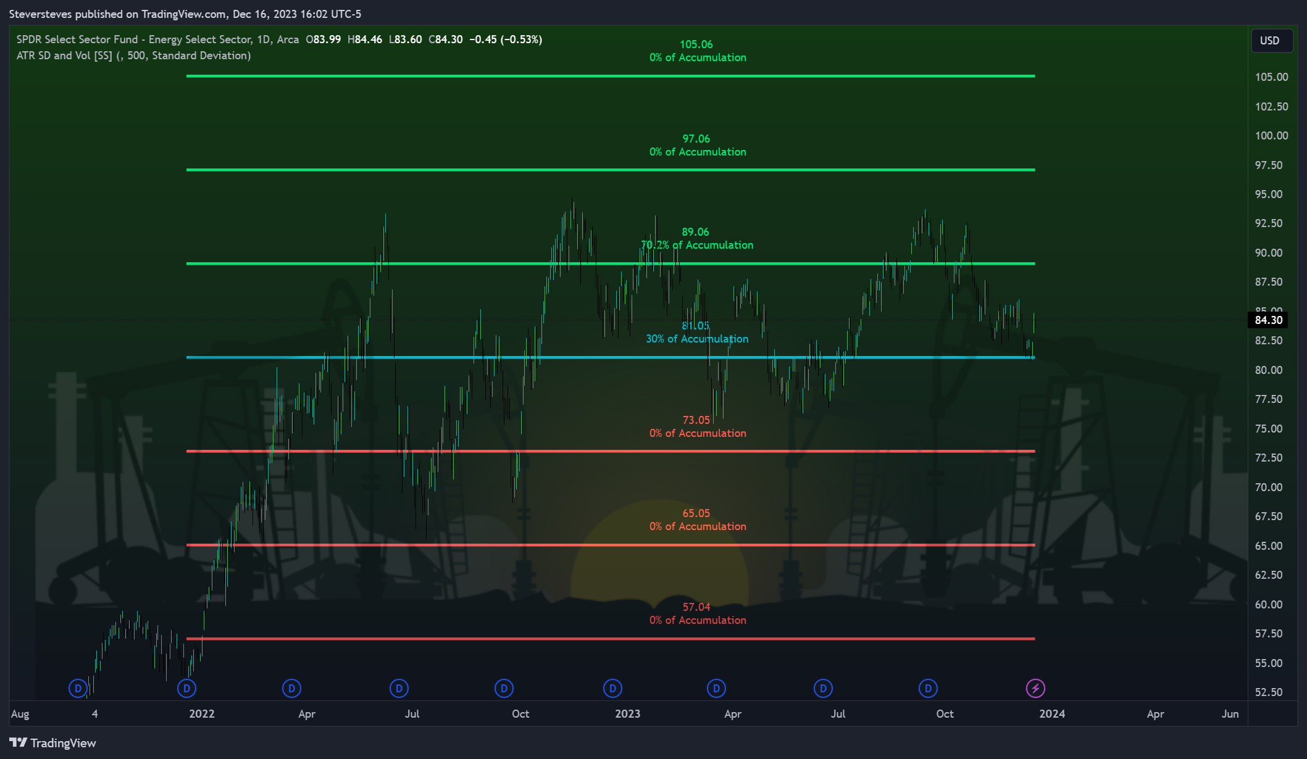Select the ATR SD and Vol indicator legend
The width and height of the screenshot is (1307, 759).
point(133,56)
